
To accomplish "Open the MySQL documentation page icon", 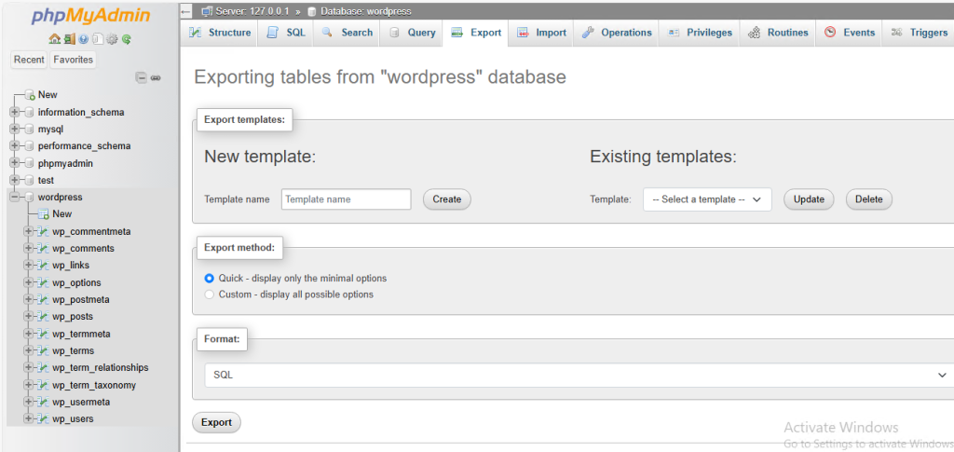I will [x=98, y=39].
